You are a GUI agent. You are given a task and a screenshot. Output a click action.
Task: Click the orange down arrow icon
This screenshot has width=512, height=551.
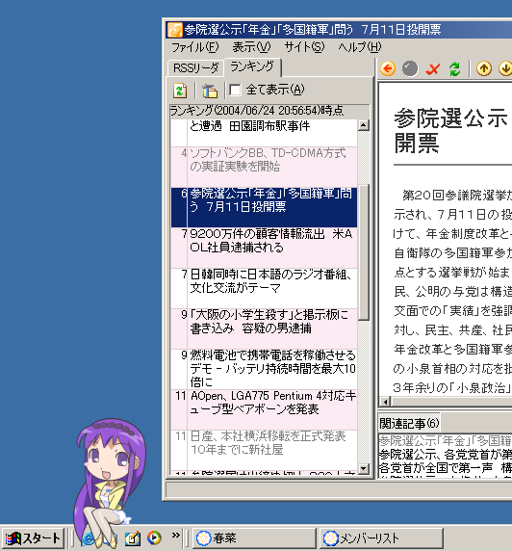pos(505,68)
